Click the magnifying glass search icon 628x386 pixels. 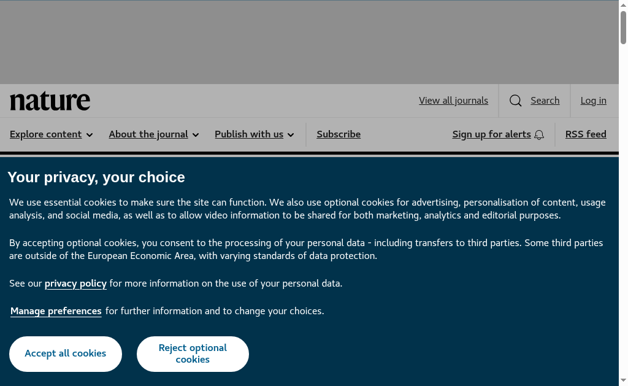coord(516,101)
